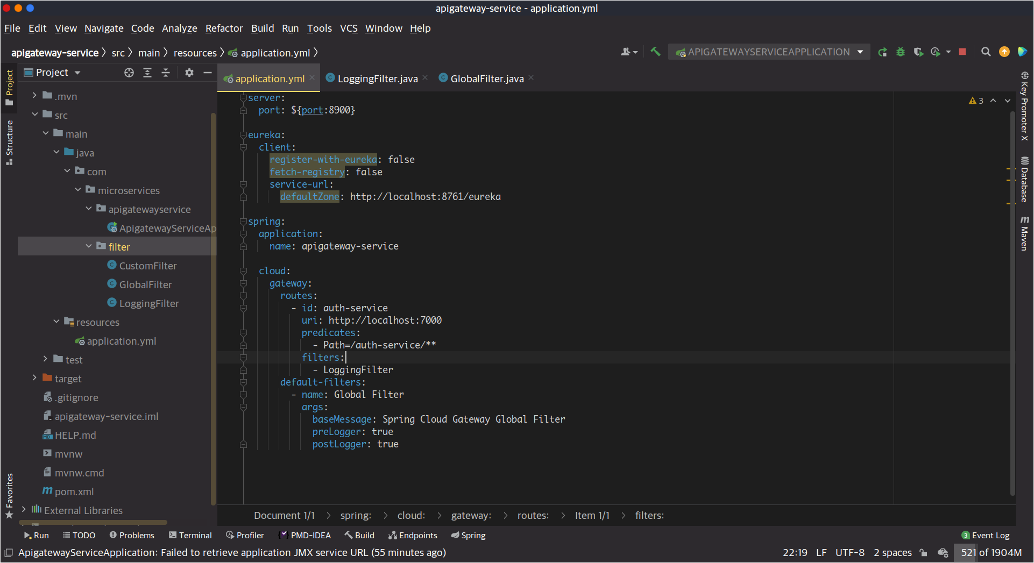Click the gateway breadcrumb at the bottom

(x=471, y=515)
